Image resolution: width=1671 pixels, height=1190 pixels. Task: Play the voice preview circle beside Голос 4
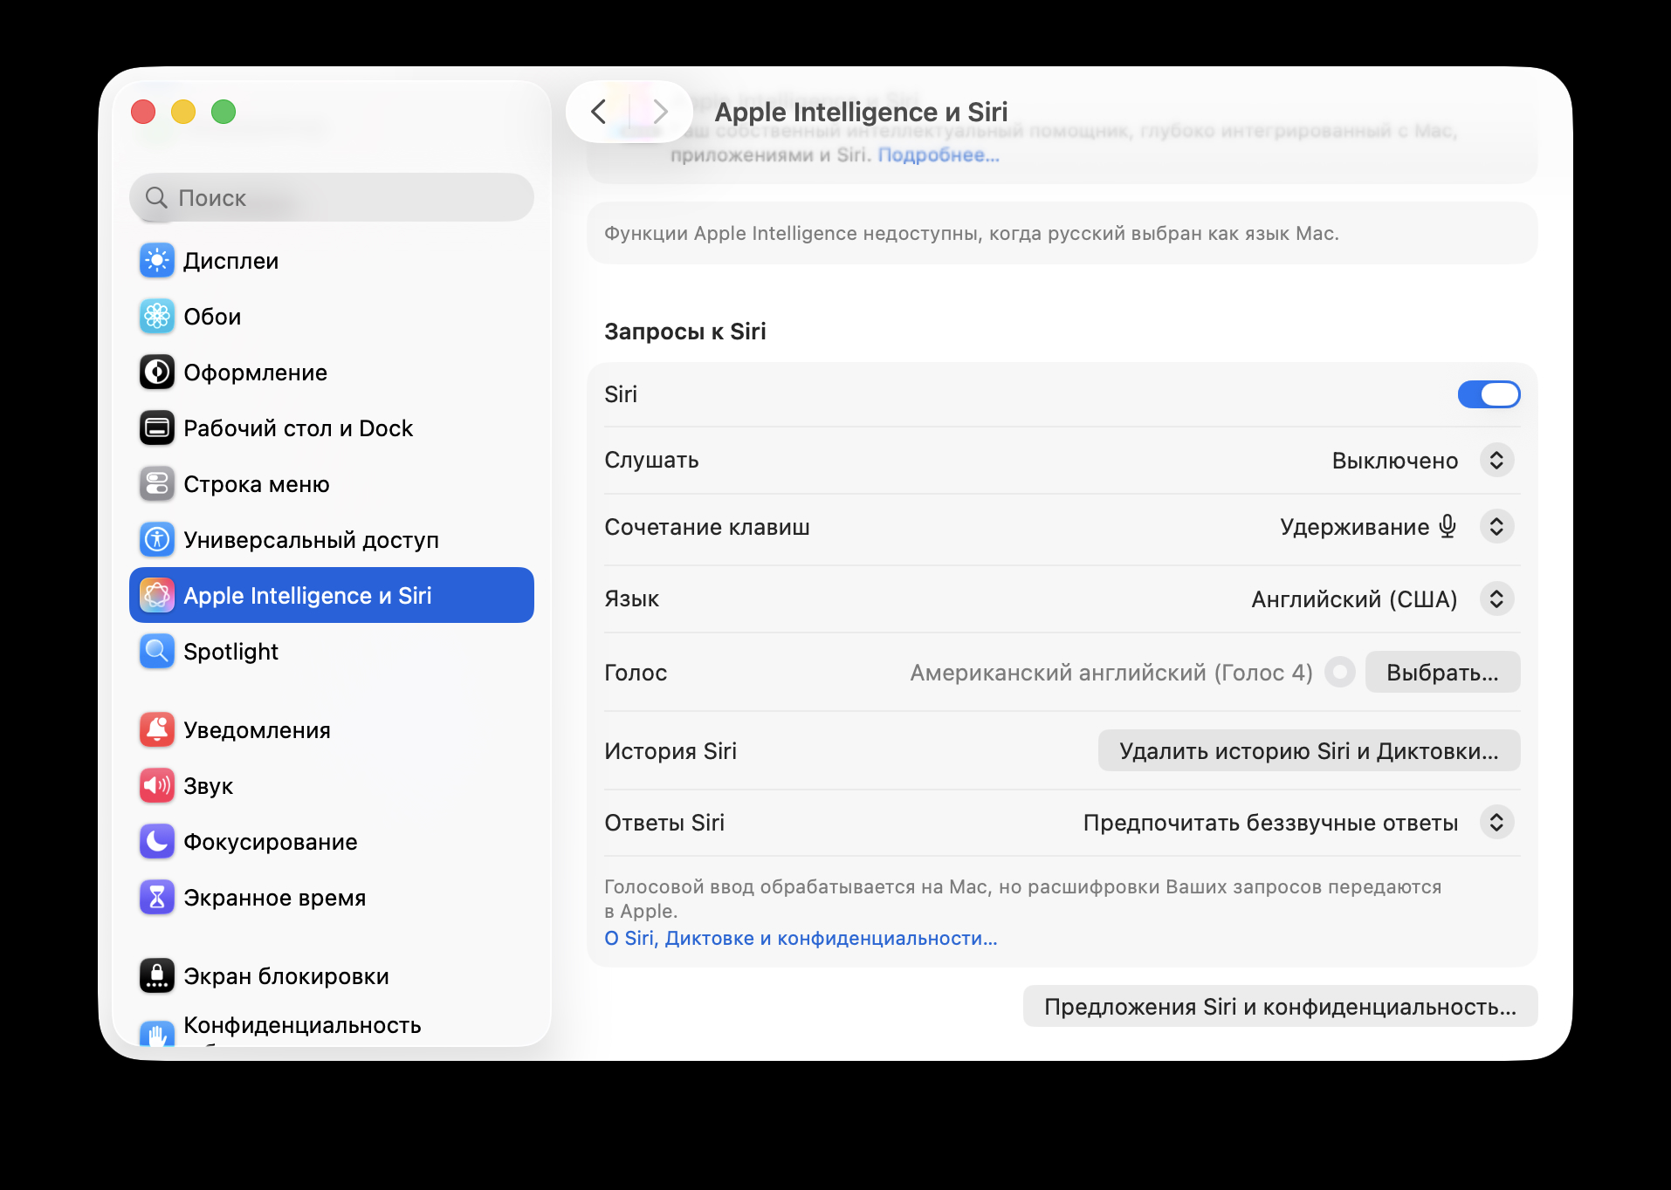tap(1339, 673)
